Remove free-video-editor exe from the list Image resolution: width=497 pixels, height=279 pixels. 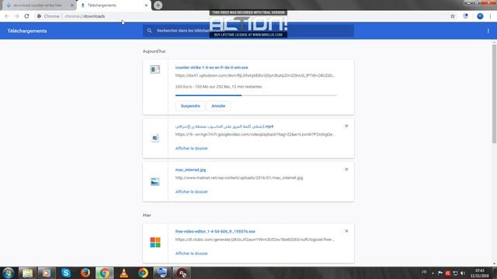346,231
